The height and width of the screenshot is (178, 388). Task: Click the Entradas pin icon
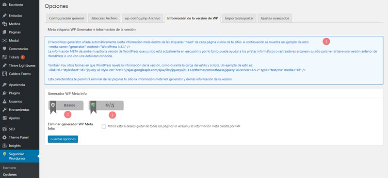click(x=4, y=15)
